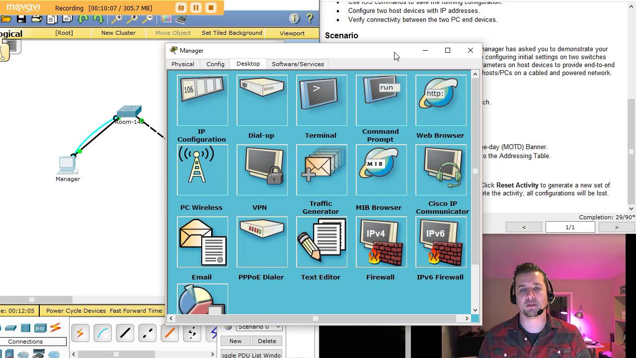Launch the Traffic Generator icon
Viewport: 636px width, 358px height.
coord(321,170)
